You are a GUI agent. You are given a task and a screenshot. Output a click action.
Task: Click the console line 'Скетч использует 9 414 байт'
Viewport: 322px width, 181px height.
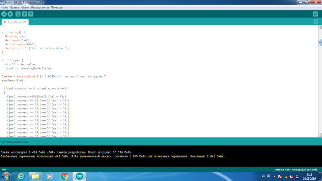(66, 152)
